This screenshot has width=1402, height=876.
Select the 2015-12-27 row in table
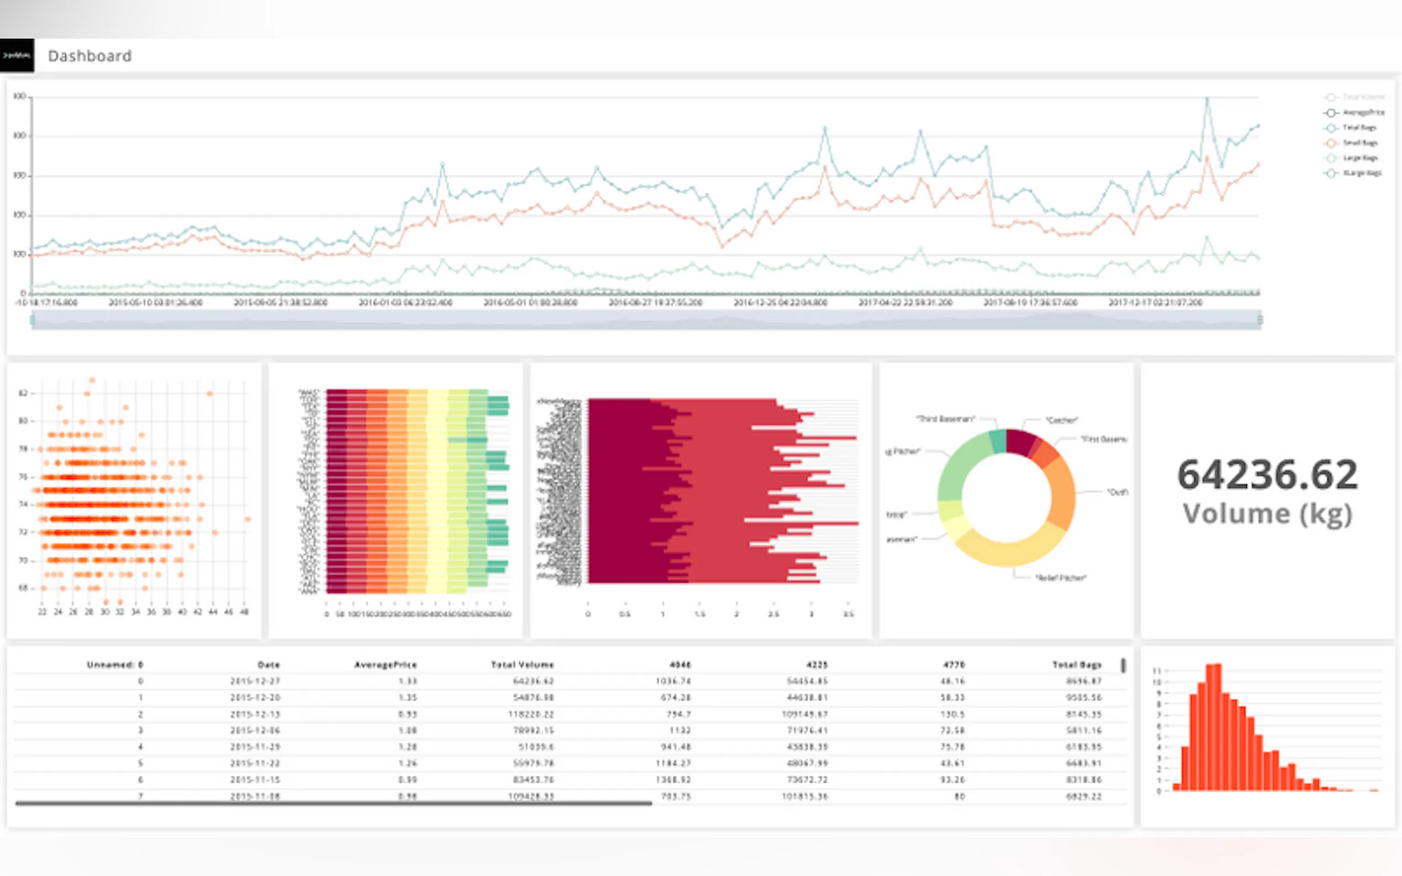coord(255,681)
